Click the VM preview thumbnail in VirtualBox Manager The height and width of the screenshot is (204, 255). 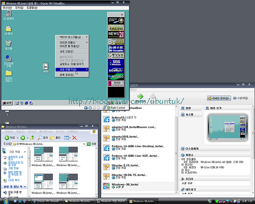[228, 128]
